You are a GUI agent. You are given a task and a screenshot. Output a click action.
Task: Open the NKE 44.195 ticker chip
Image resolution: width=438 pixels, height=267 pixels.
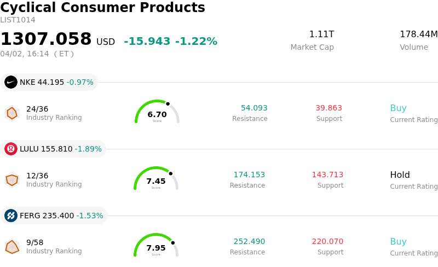pyautogui.click(x=50, y=82)
